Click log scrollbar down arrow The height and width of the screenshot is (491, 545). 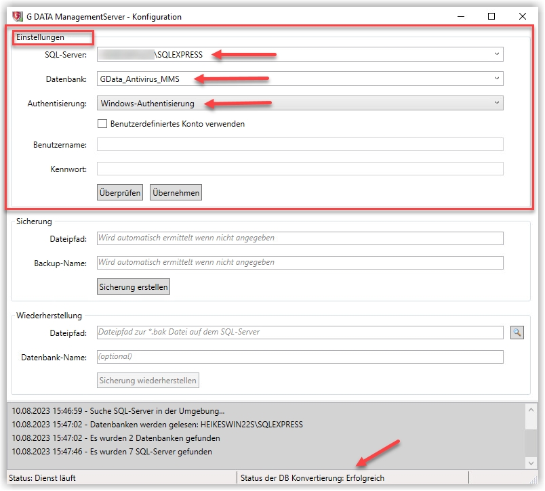pos(531,463)
